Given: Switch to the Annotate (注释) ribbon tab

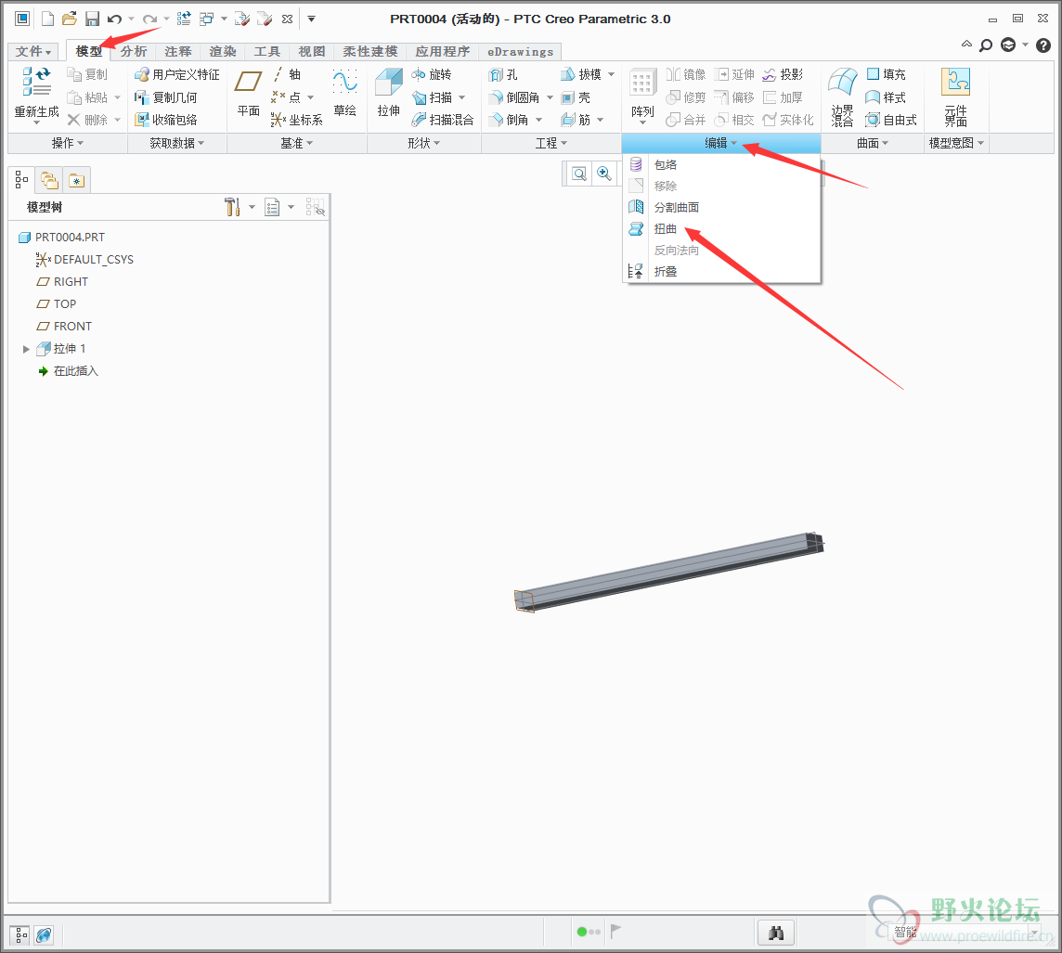Looking at the screenshot, I should (x=178, y=51).
